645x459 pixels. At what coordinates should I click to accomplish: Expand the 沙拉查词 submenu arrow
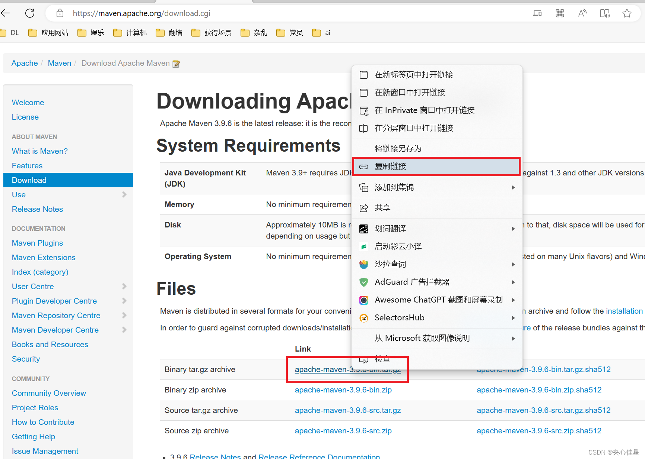pos(513,264)
